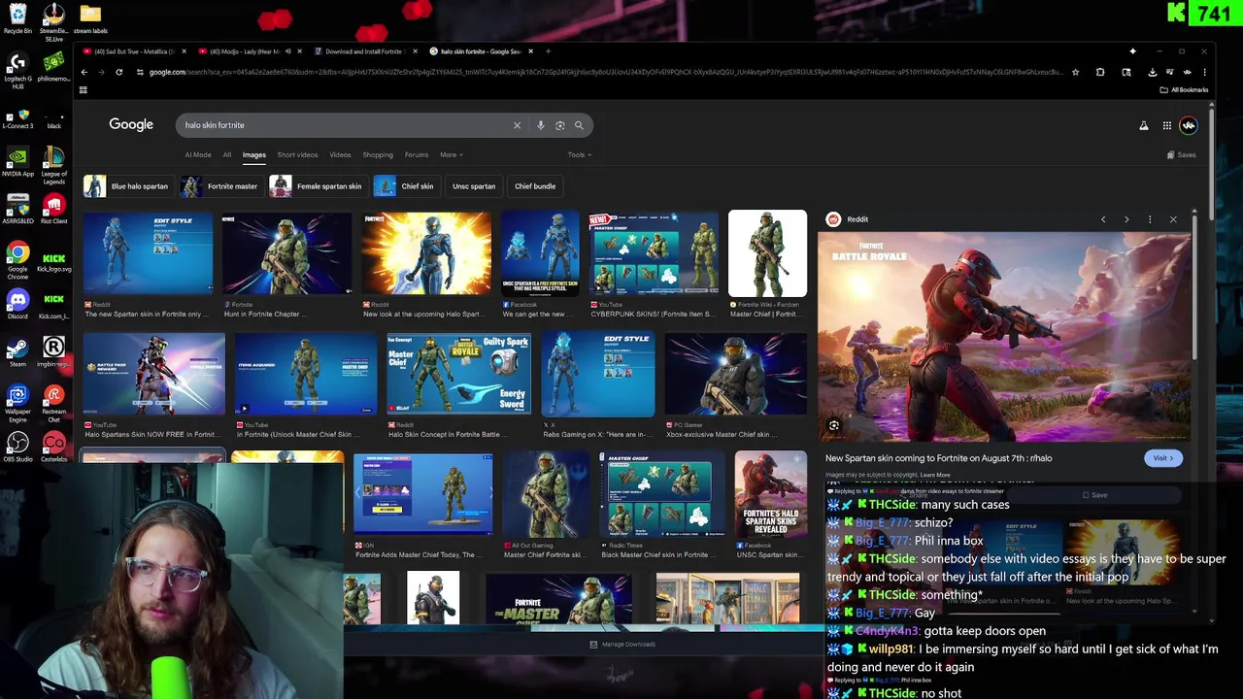Submit search with the magnifier icon
1243x699 pixels.
[x=579, y=125]
